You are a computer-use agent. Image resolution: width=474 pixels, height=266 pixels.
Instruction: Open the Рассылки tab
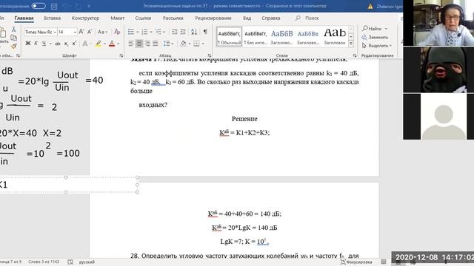173,18
